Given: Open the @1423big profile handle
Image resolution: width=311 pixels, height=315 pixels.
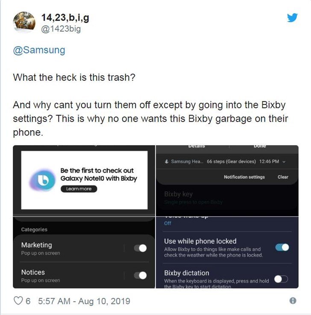Looking at the screenshot, I should pos(61,29).
